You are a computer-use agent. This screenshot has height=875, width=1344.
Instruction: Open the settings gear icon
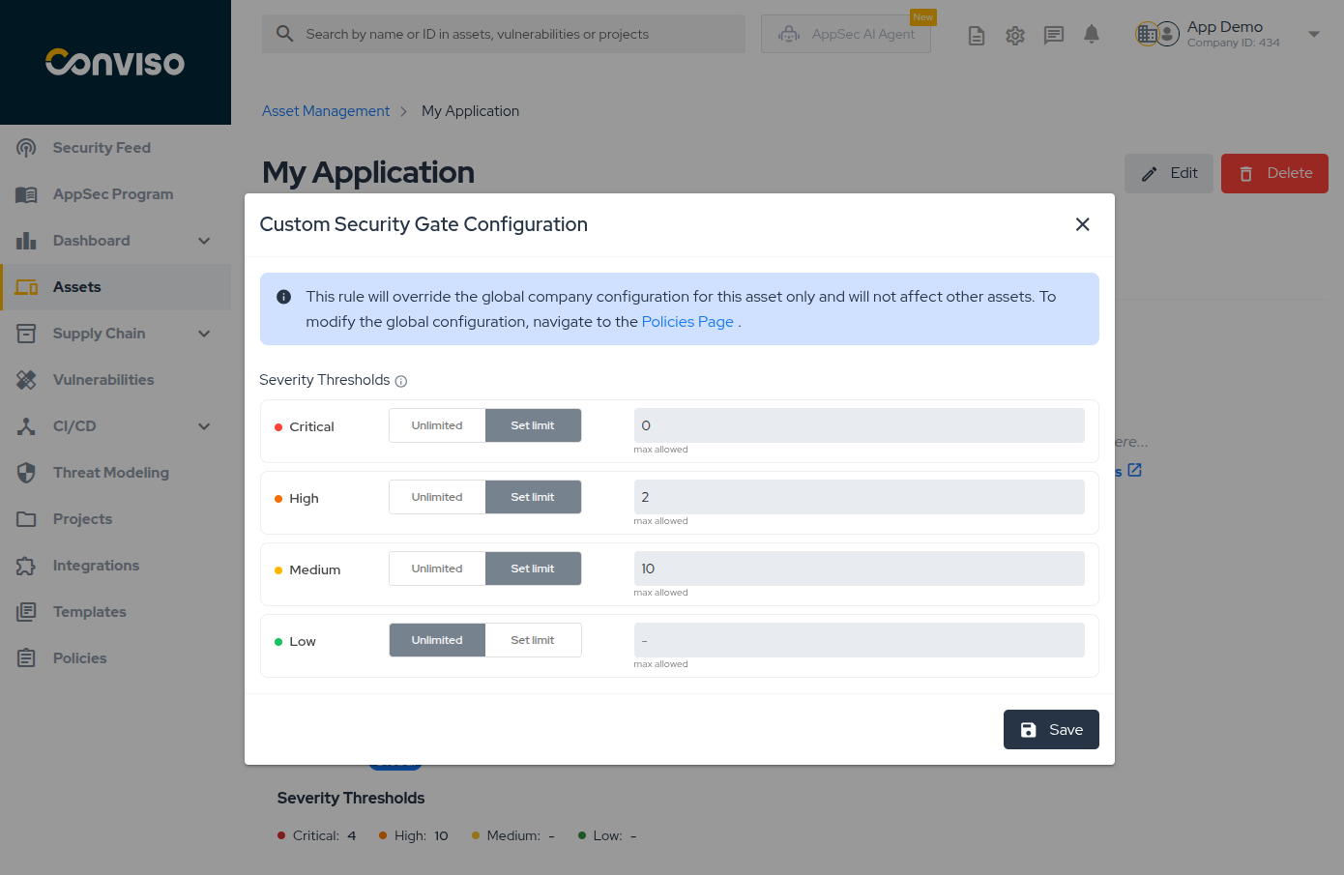[x=1014, y=36]
